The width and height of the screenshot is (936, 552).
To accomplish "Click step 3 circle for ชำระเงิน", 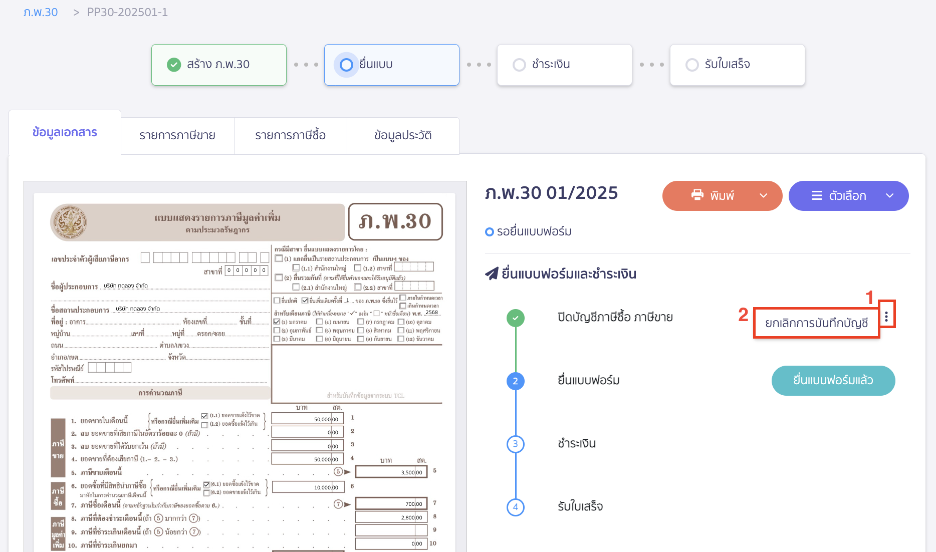I will click(x=515, y=444).
